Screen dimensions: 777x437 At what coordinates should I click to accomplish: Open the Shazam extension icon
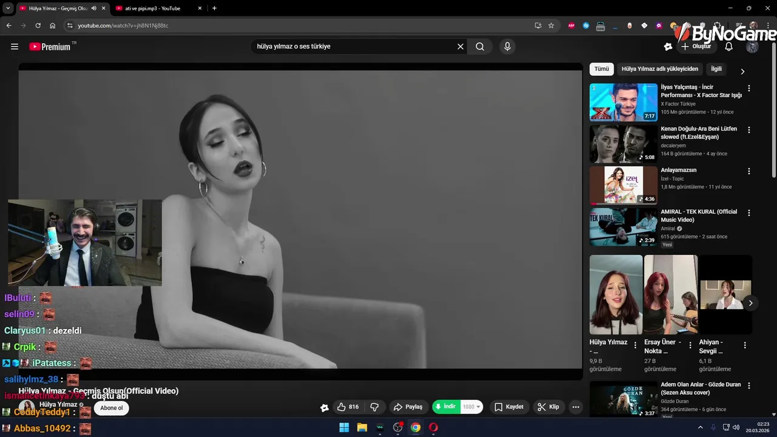pos(586,25)
